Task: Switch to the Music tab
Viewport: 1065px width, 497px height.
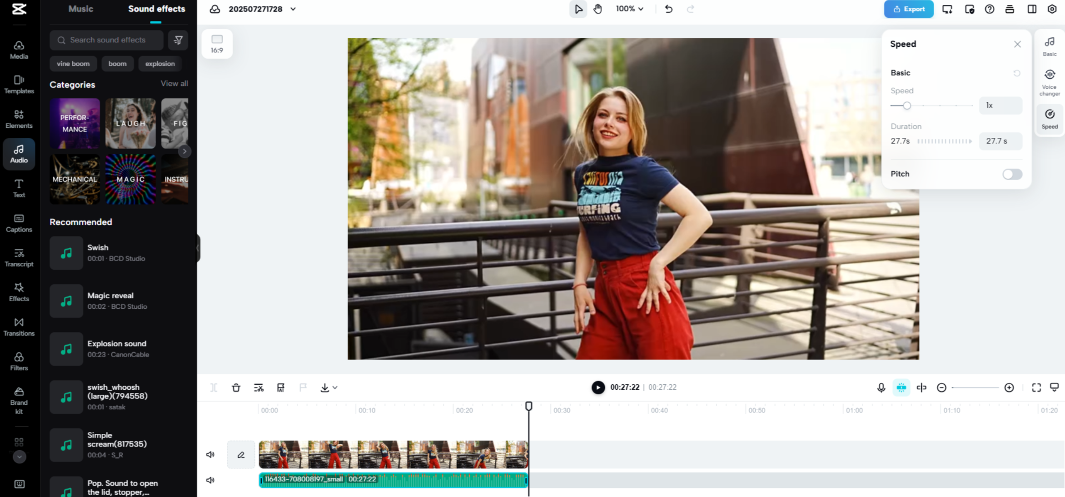Action: (x=80, y=9)
